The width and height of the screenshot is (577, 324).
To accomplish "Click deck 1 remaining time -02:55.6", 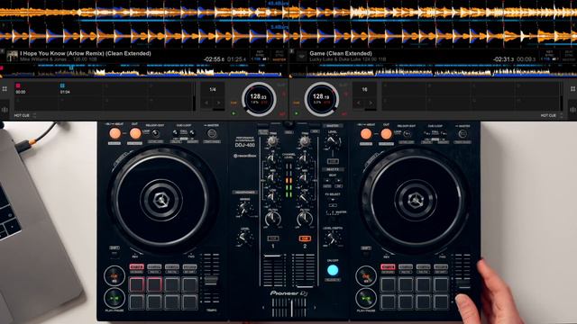I will (214, 59).
